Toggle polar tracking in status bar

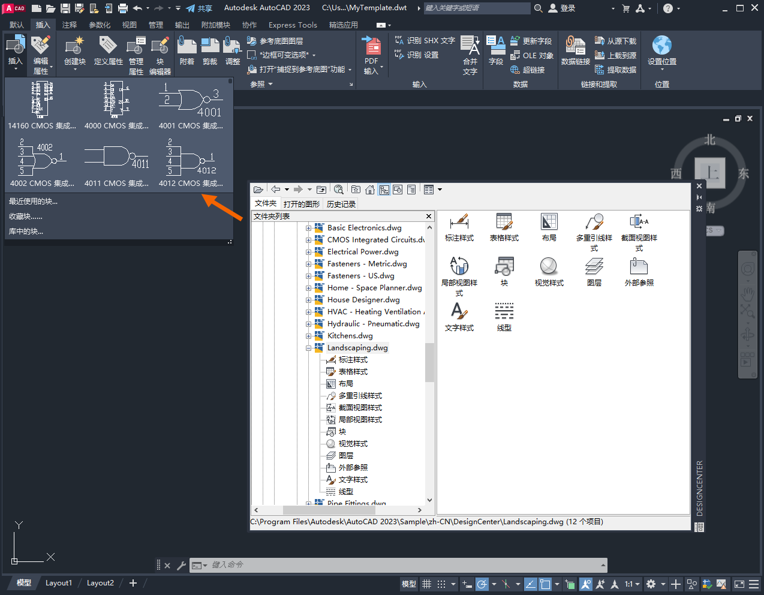coord(482,584)
